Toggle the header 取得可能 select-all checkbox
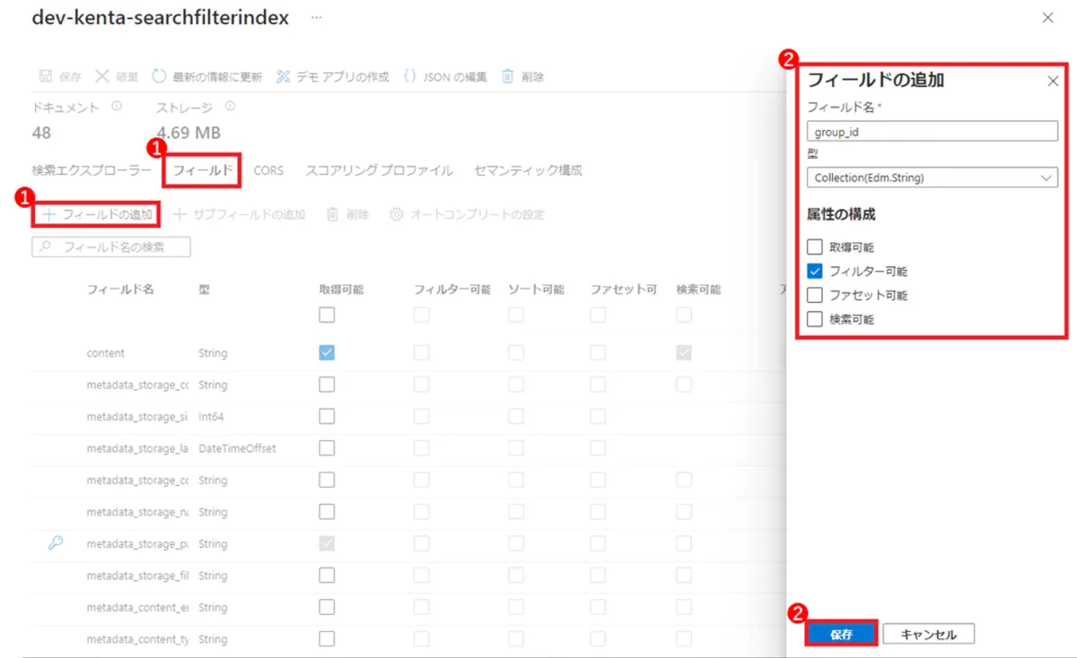Screen dimensions: 1077x658 coord(327,315)
